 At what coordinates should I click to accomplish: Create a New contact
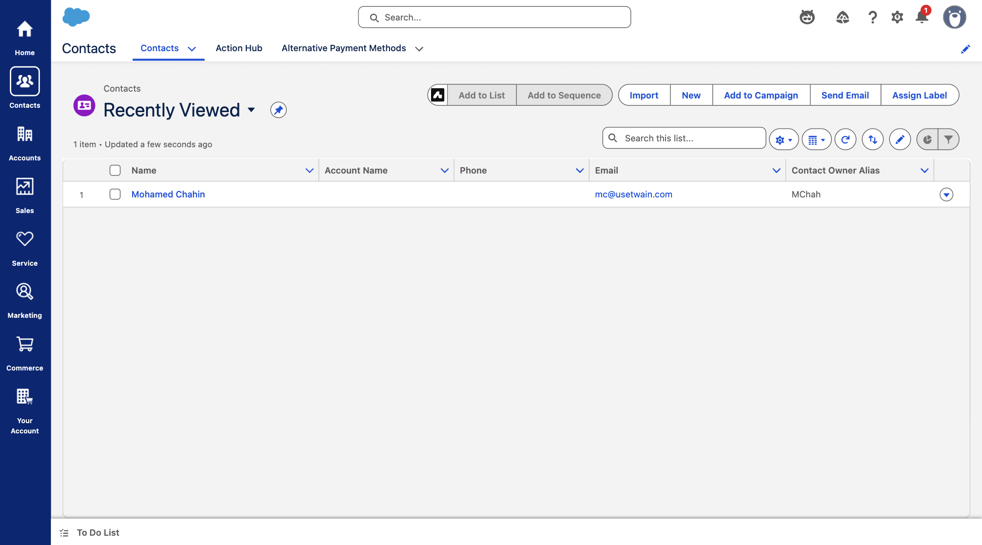pos(691,95)
